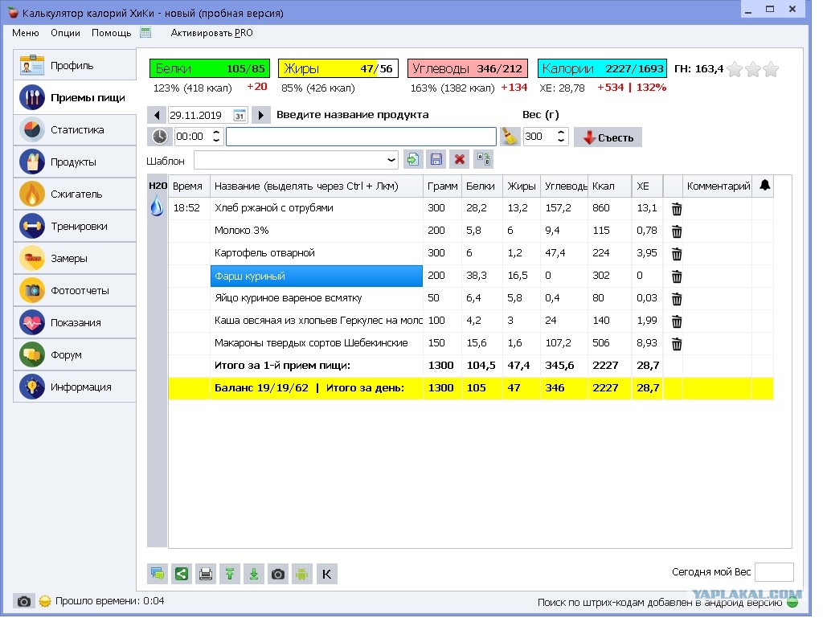Delete Яйцо куриное вареное всмятку row

[x=677, y=299]
